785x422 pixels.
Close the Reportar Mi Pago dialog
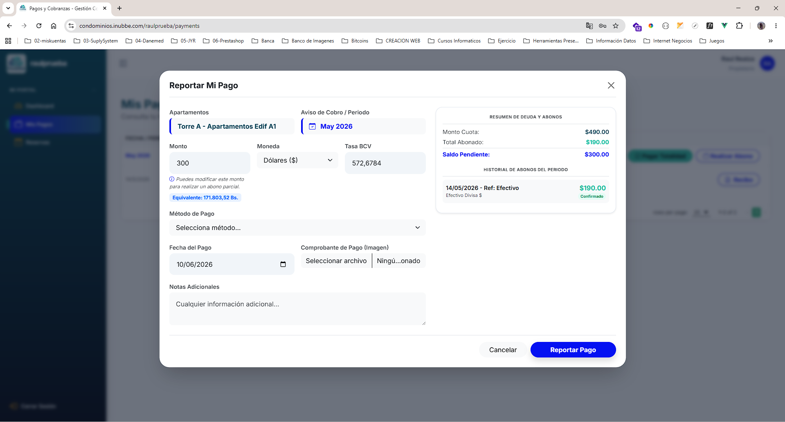click(611, 85)
